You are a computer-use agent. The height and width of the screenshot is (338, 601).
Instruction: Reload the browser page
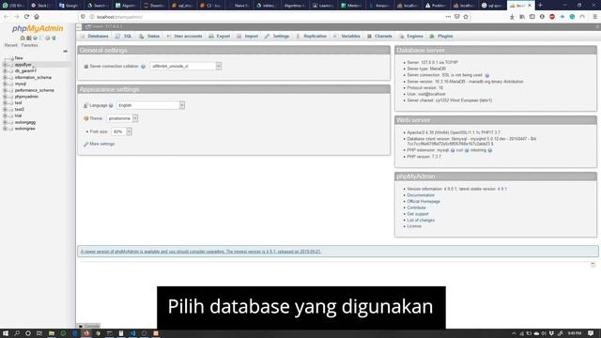pos(26,17)
